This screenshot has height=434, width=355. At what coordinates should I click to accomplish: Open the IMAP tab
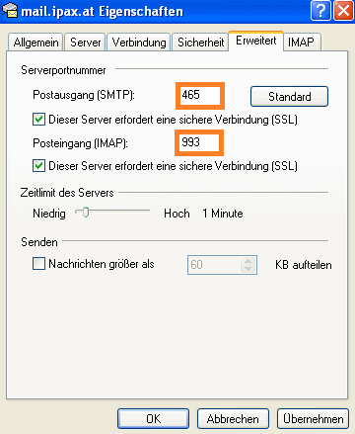point(302,43)
